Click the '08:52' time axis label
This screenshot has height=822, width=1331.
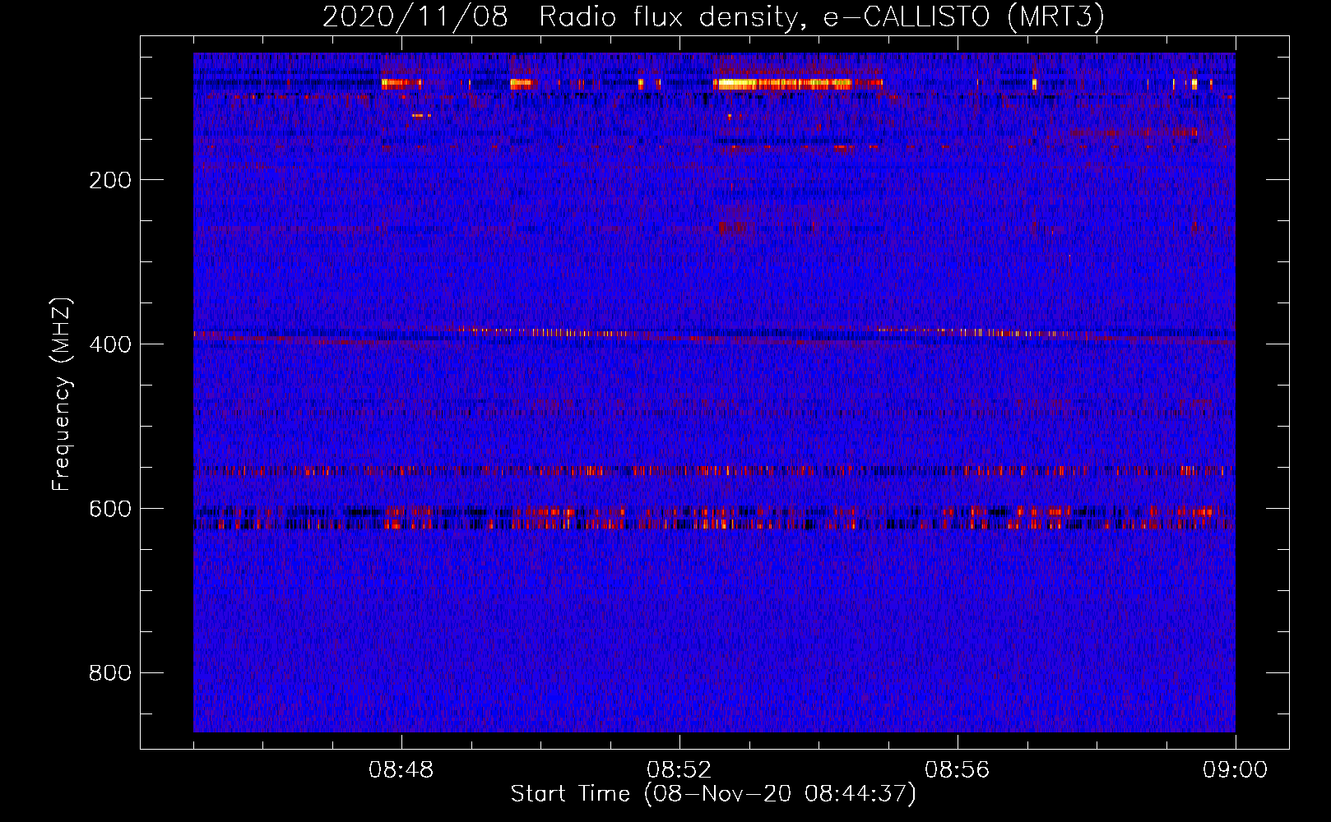679,770
